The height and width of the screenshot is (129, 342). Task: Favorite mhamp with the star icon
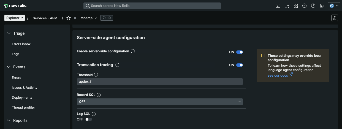(x=69, y=18)
